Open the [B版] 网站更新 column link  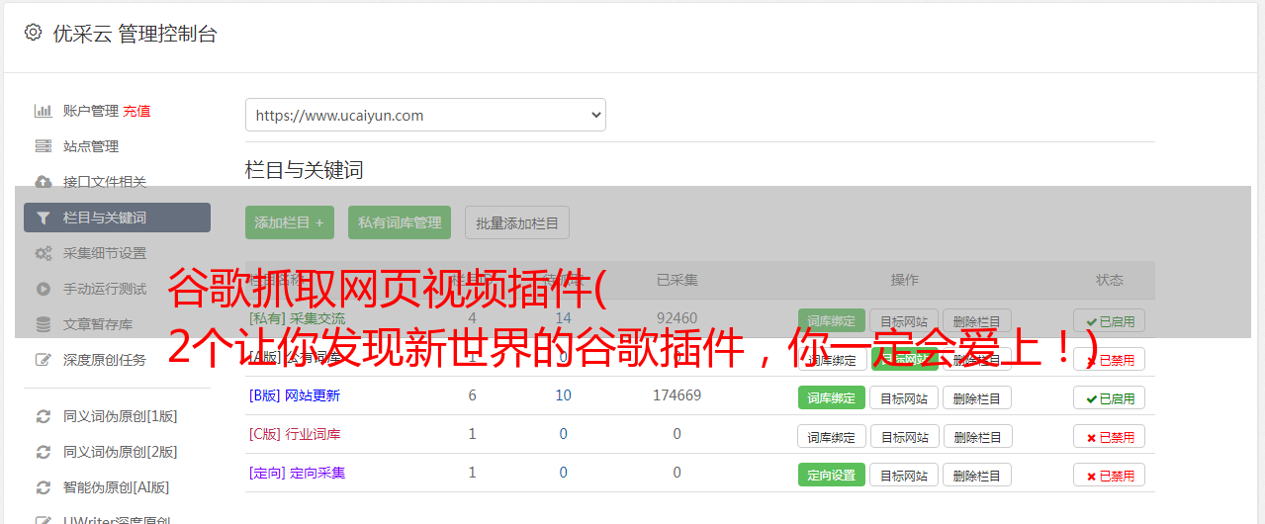click(x=295, y=395)
